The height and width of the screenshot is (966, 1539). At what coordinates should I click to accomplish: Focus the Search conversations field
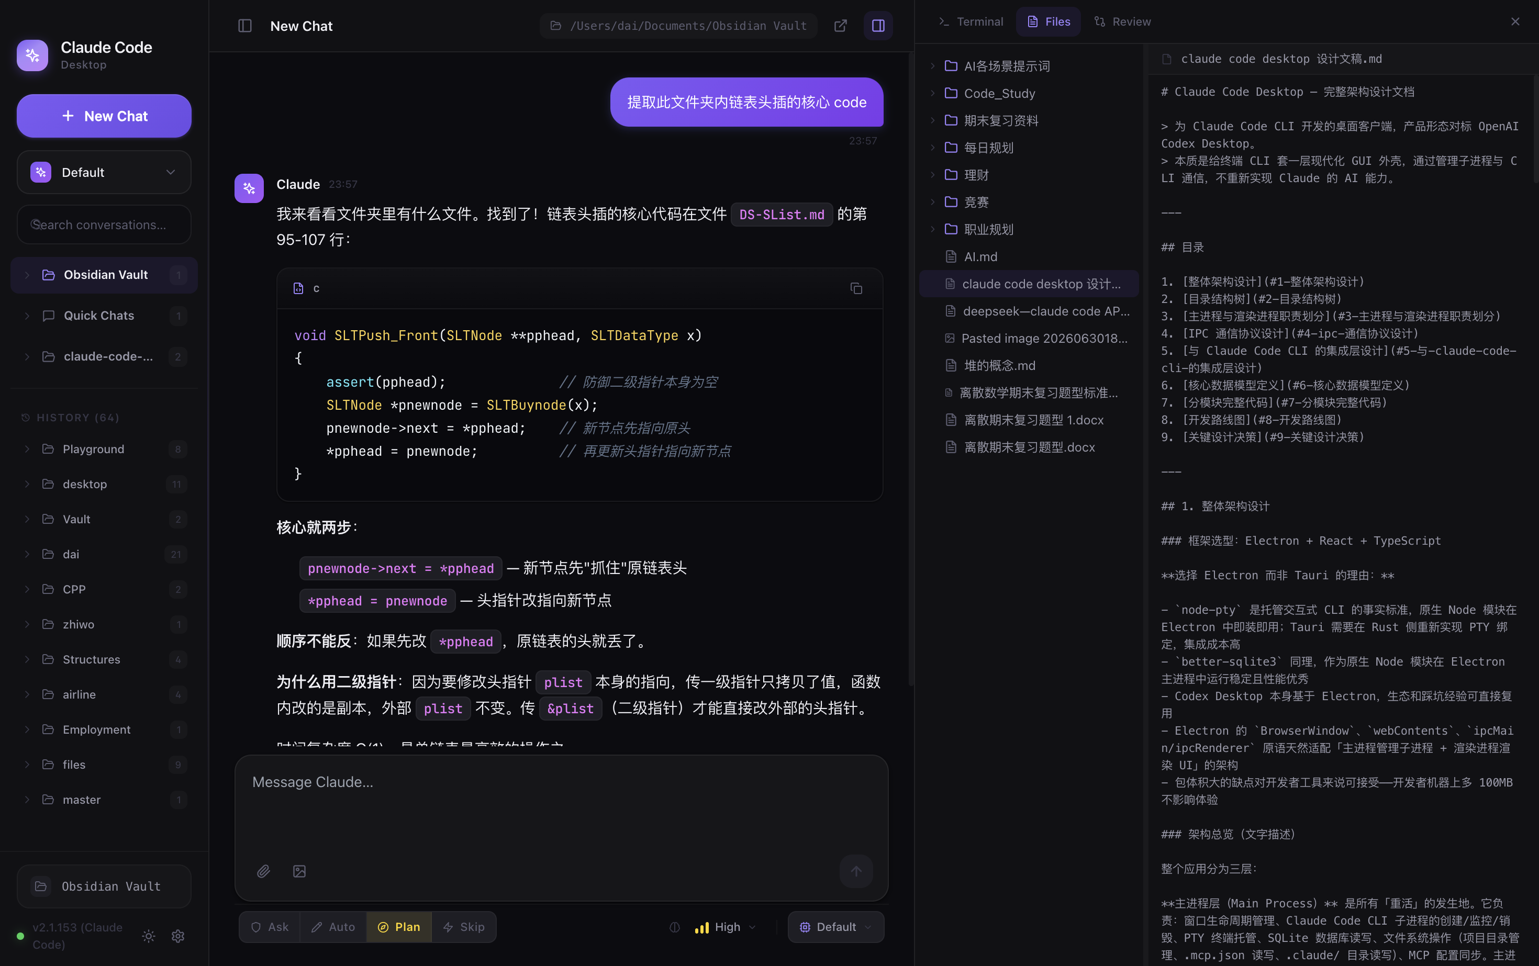point(104,225)
